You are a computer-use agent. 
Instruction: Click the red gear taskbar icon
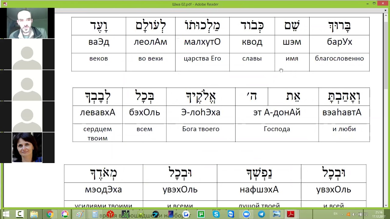(x=110, y=214)
